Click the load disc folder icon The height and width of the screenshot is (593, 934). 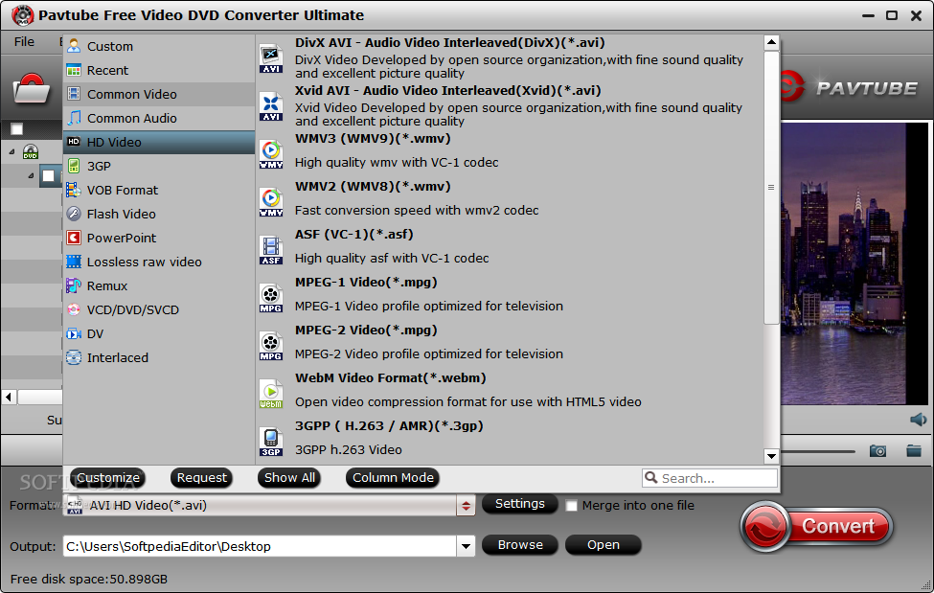32,89
